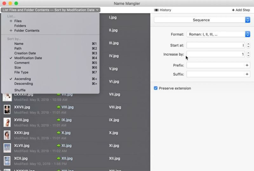Select the Ascending sort order
This screenshot has height=171, width=254.
pyautogui.click(x=50, y=79)
